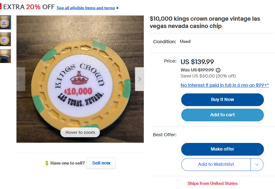Click the Ships from United States text
This screenshot has width=275, height=189.
[x=212, y=183]
